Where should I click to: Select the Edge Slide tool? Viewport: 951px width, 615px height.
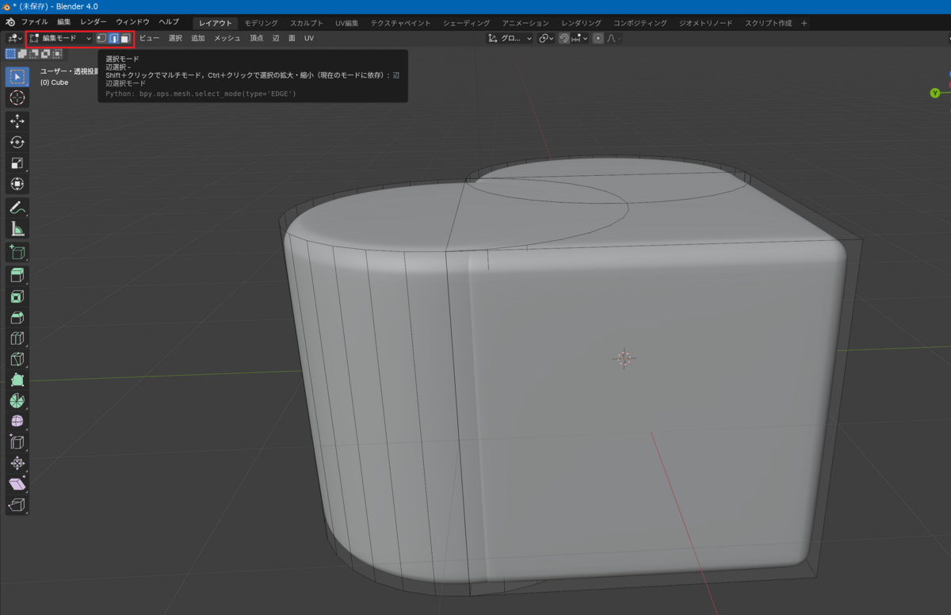click(x=17, y=442)
